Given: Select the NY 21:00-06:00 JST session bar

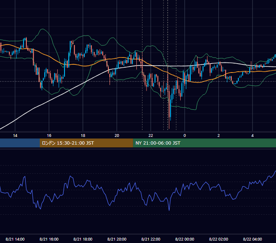Looking at the screenshot, I should pos(204,143).
